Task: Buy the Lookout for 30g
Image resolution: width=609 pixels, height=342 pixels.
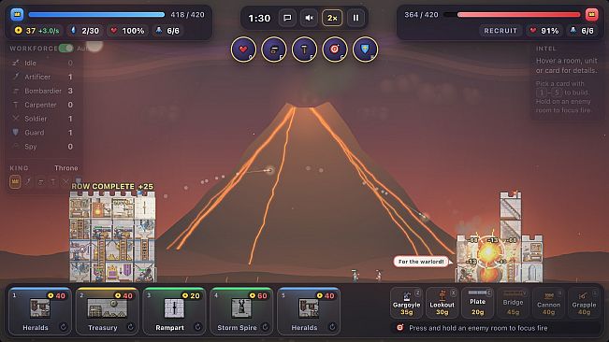Action: coord(442,303)
